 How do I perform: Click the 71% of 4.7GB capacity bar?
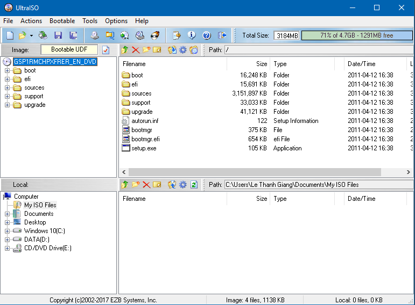pyautogui.click(x=357, y=35)
